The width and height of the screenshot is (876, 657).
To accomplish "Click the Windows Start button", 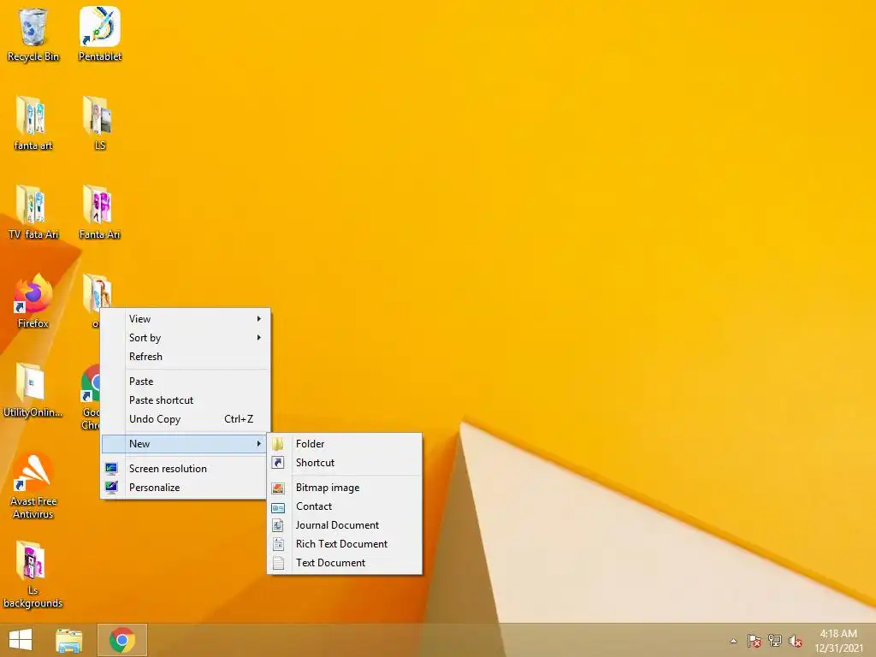I will [x=21, y=640].
